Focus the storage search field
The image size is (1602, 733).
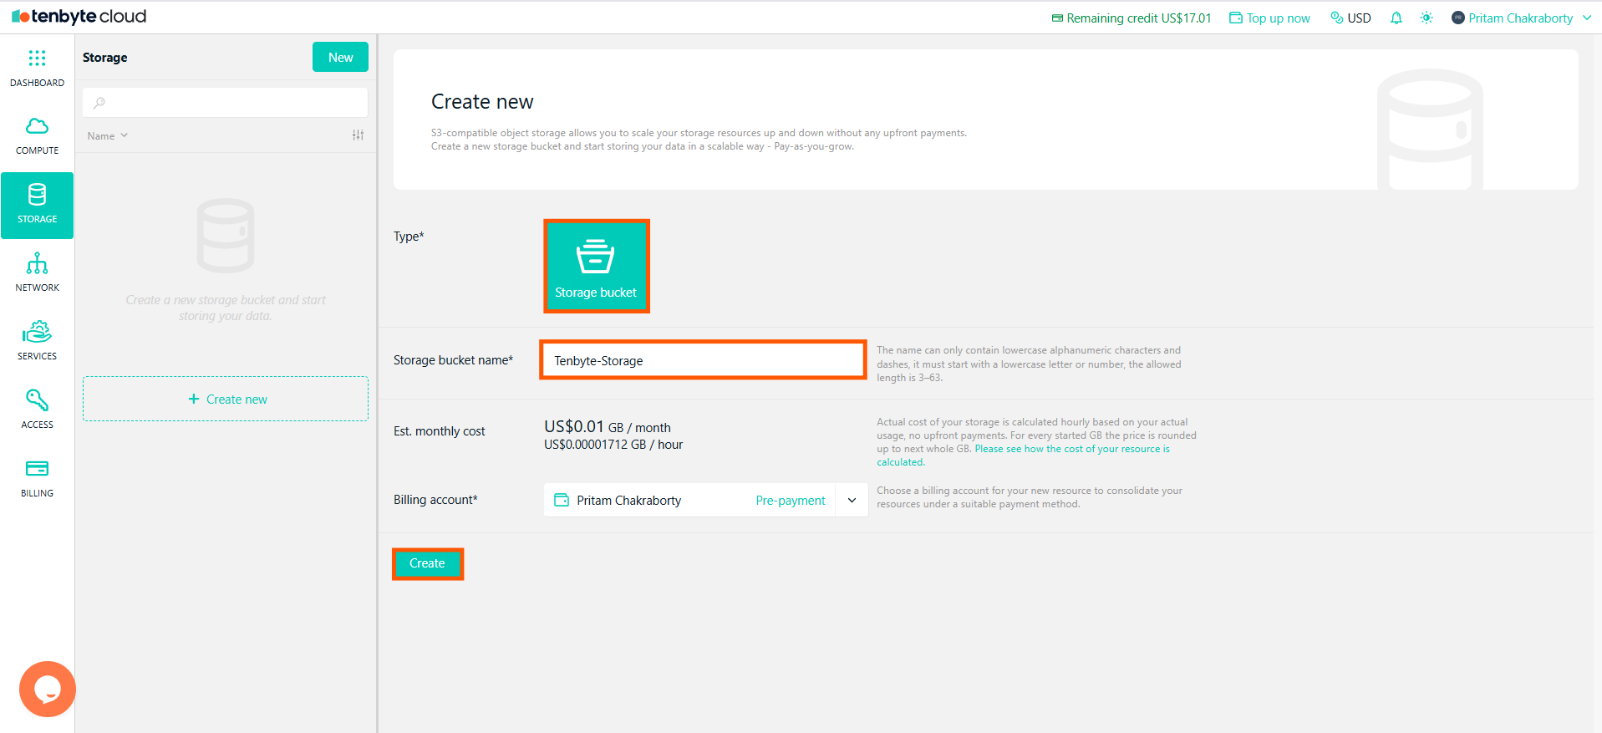click(225, 103)
